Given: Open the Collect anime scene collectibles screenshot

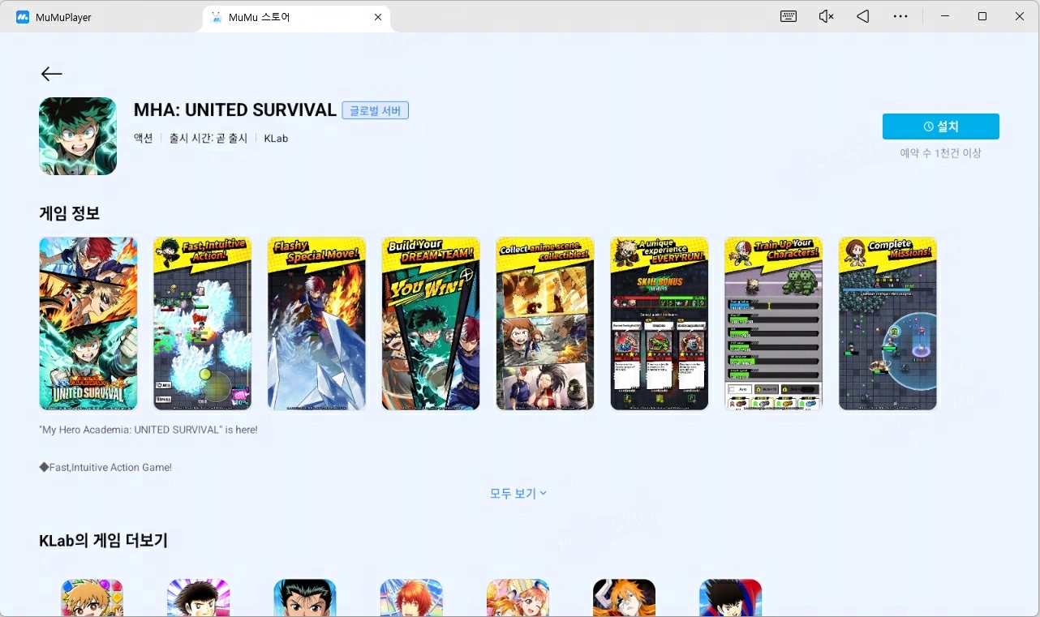Looking at the screenshot, I should pyautogui.click(x=545, y=323).
